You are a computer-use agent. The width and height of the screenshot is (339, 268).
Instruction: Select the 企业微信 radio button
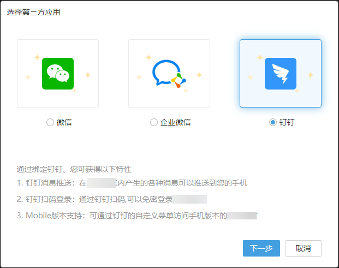[154, 122]
